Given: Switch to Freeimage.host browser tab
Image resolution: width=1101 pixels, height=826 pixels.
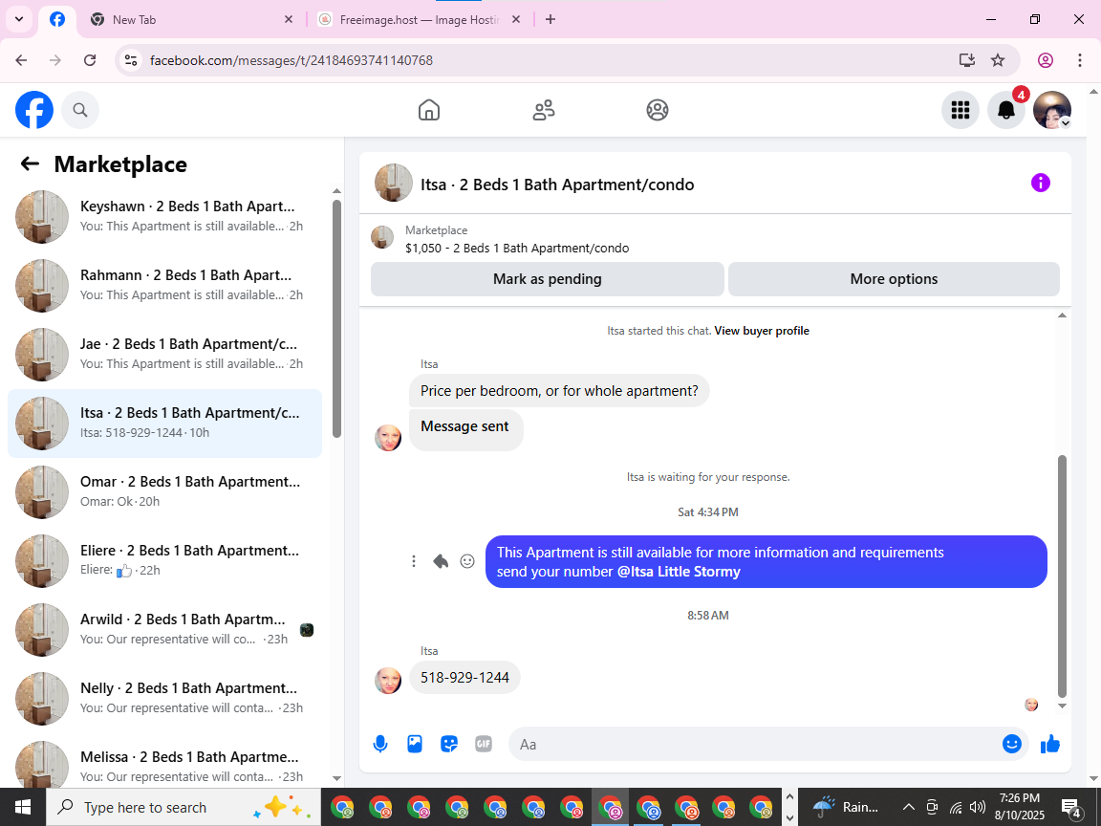Looking at the screenshot, I should tap(420, 20).
